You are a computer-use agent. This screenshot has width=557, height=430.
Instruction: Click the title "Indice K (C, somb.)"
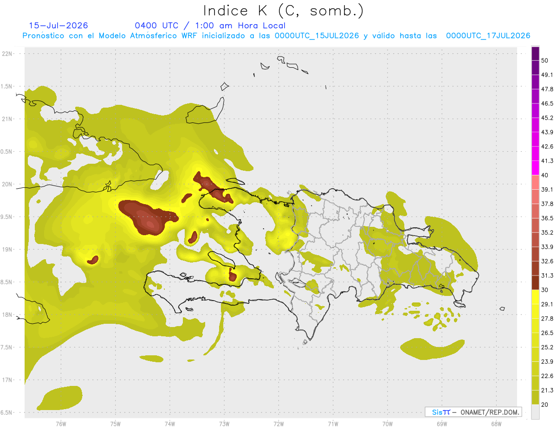point(284,11)
